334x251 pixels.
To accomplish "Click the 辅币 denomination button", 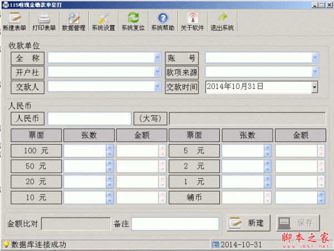I will (194, 198).
